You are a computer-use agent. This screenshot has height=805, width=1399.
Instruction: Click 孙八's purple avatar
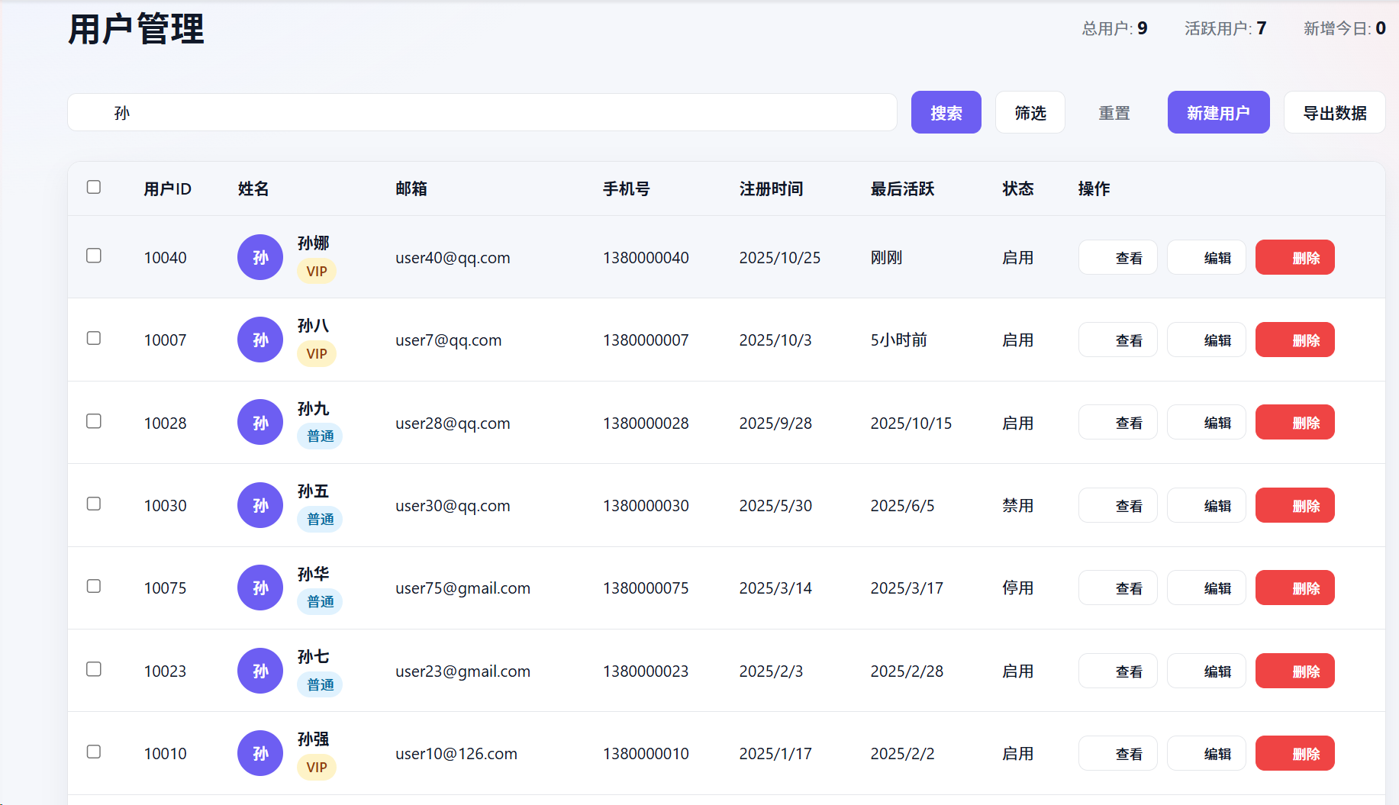[259, 340]
